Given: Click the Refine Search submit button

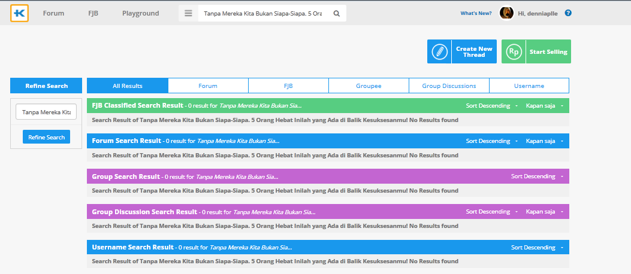Looking at the screenshot, I should (46, 137).
